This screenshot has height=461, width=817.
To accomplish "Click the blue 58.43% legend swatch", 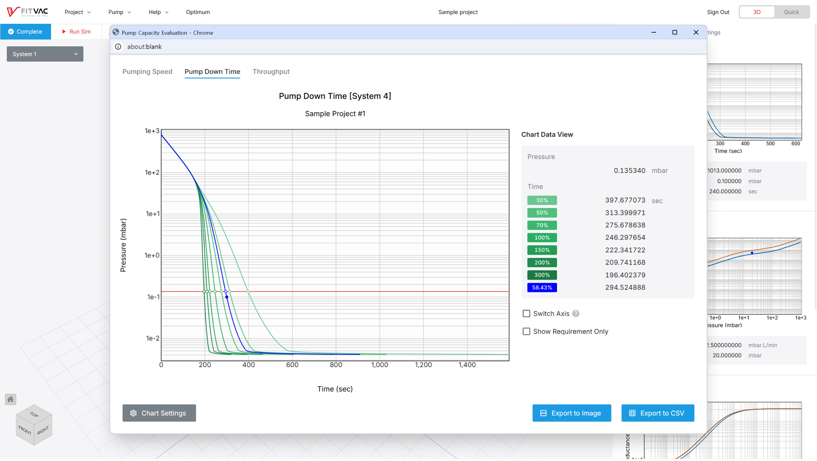I will point(542,288).
